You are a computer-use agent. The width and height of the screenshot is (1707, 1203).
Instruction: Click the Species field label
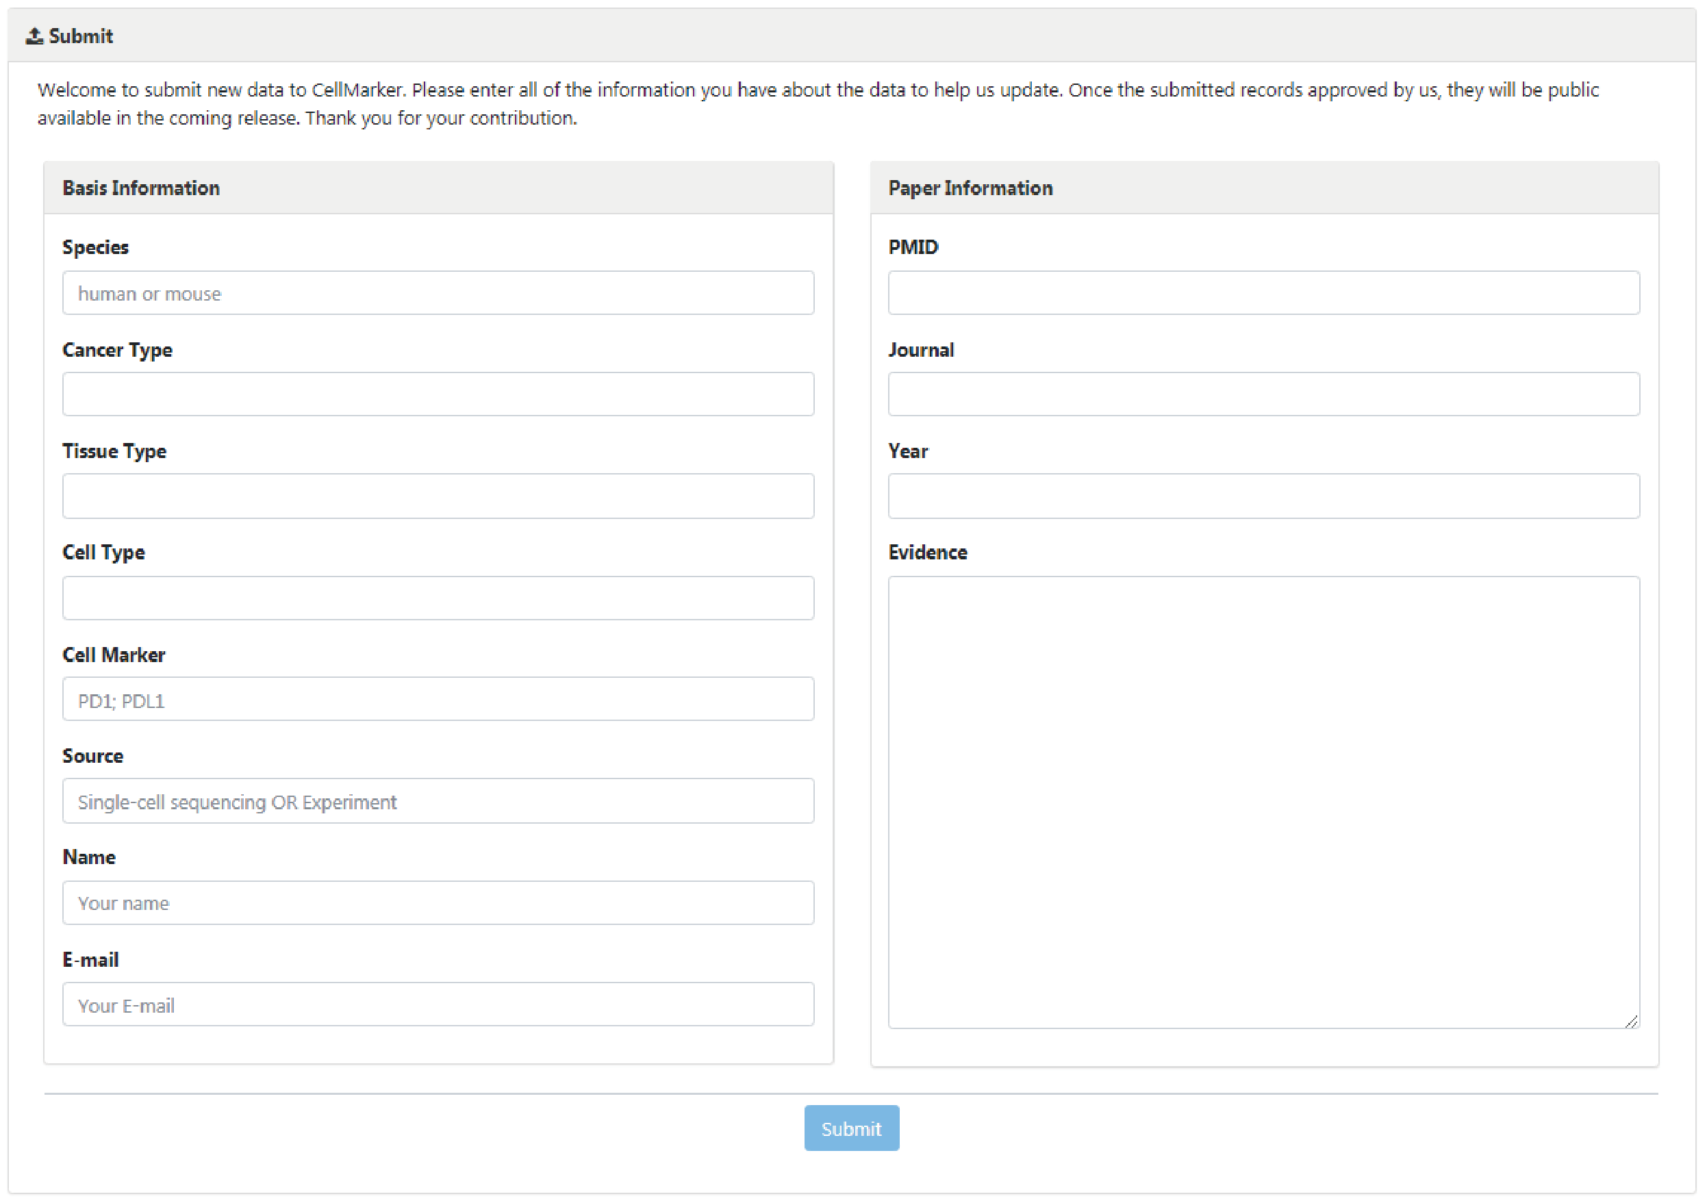[x=95, y=248]
